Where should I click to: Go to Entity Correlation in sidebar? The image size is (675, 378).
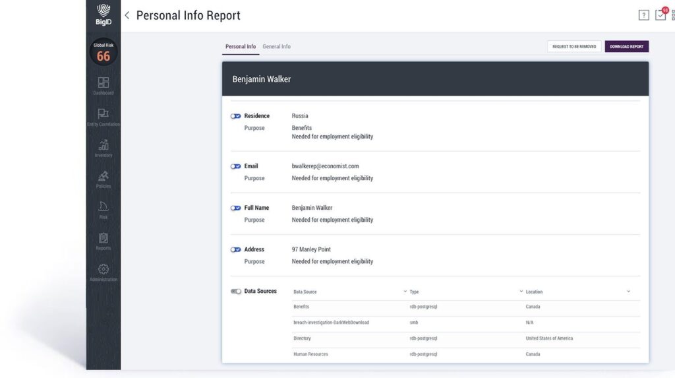tap(103, 114)
